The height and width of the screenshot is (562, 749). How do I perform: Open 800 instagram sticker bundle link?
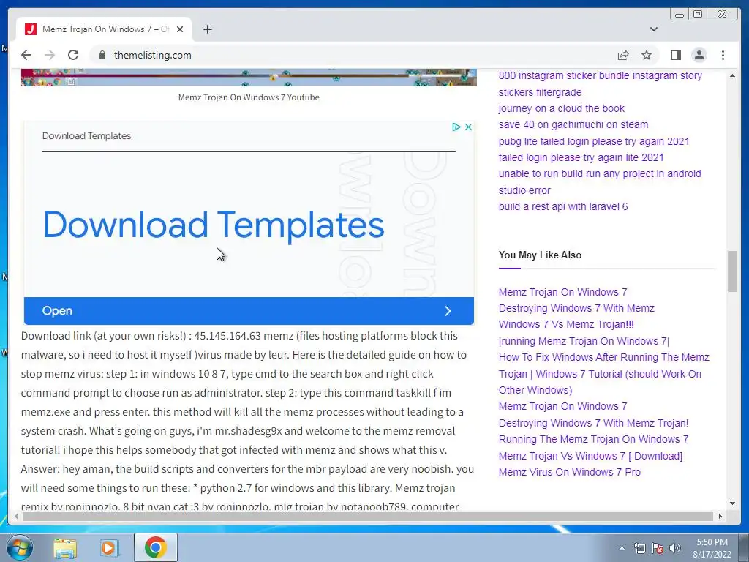[600, 83]
